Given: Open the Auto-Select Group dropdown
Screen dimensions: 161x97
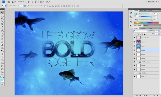Looking at the screenshot, I should 21,6.
